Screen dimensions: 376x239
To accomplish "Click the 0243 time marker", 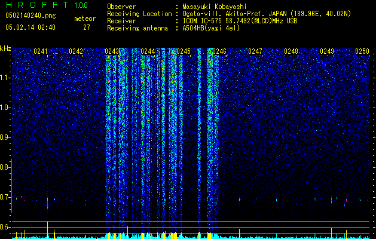I will pos(112,51).
